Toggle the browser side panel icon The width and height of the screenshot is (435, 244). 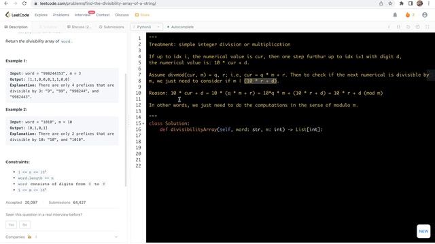411,3
